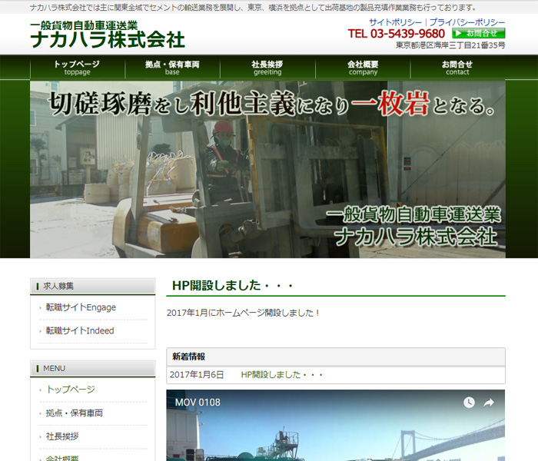Open 転職サイトIndeed sidebar link
Viewport: 538px width, 461px height.
80,330
